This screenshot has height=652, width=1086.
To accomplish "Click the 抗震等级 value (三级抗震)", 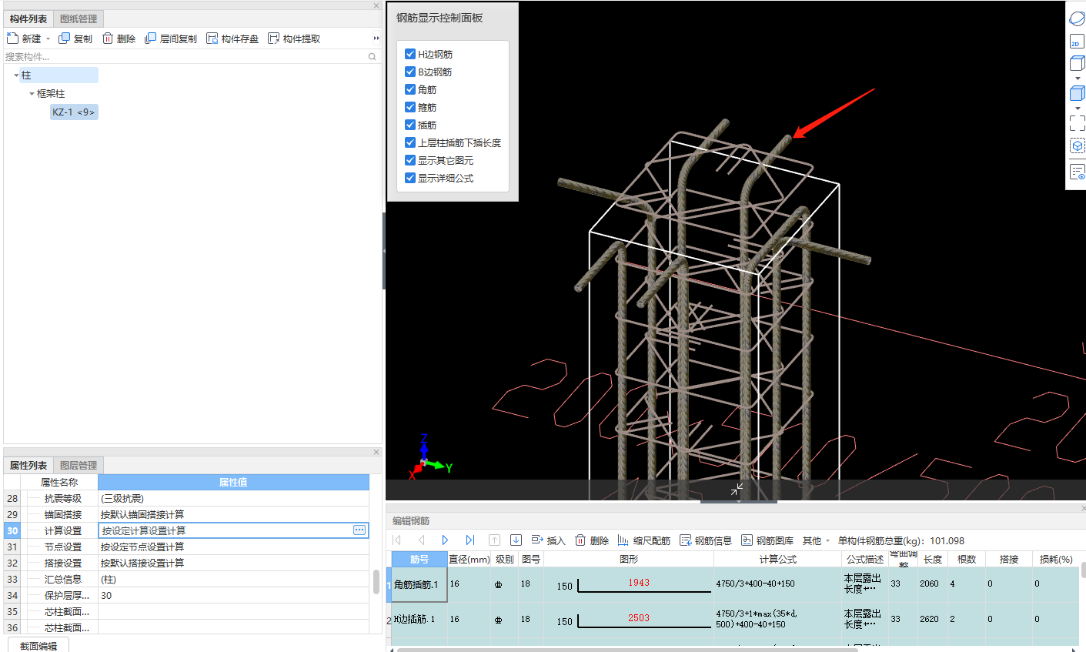I will click(x=233, y=498).
